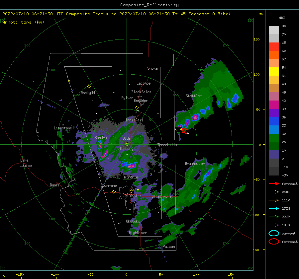Click the yellow diamond marker near RockyMH
This screenshot has height=279, width=299.
(x=89, y=87)
